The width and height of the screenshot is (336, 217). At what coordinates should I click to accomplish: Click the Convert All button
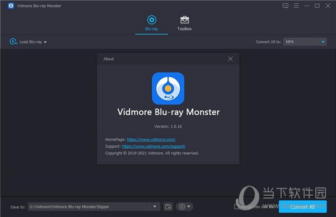click(302, 207)
